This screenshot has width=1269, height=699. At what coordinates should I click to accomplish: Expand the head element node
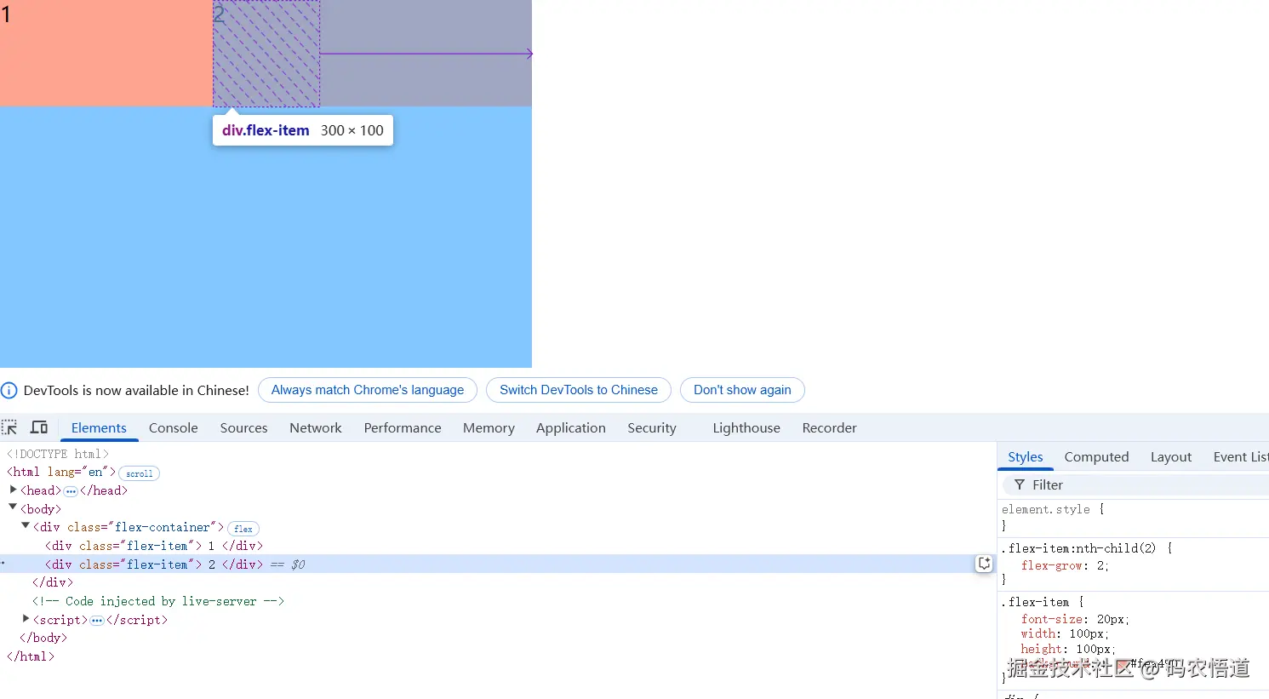tap(13, 490)
